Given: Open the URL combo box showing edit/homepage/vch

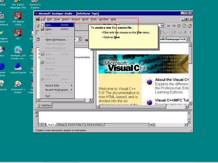Looking at the screenshot, I should (x=188, y=39).
